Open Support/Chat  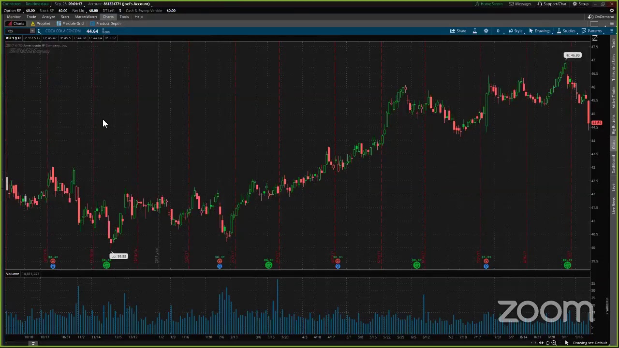point(552,4)
